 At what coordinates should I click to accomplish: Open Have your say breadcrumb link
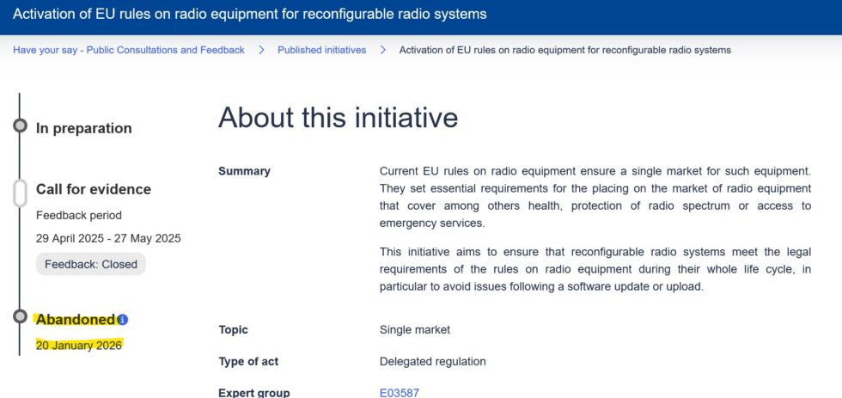click(x=128, y=50)
